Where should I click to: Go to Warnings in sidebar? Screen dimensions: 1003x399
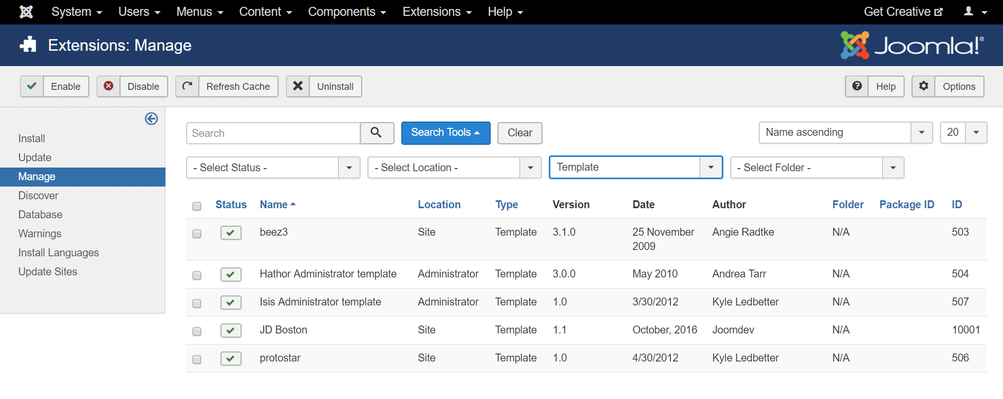tap(40, 234)
